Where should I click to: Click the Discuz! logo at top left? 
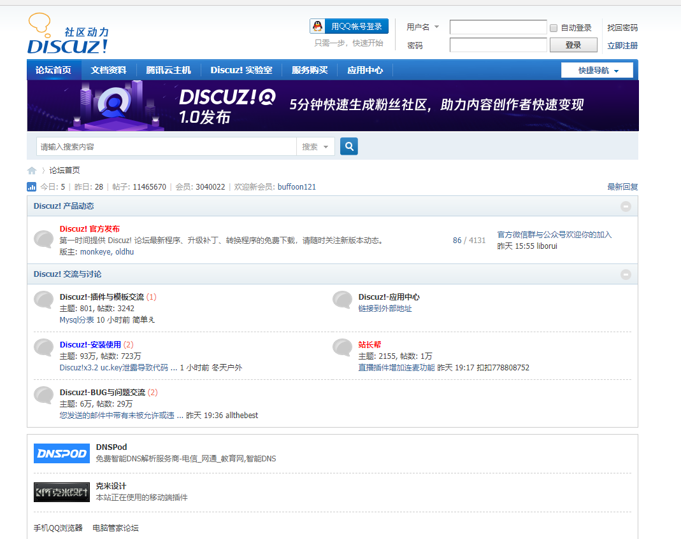[68, 34]
